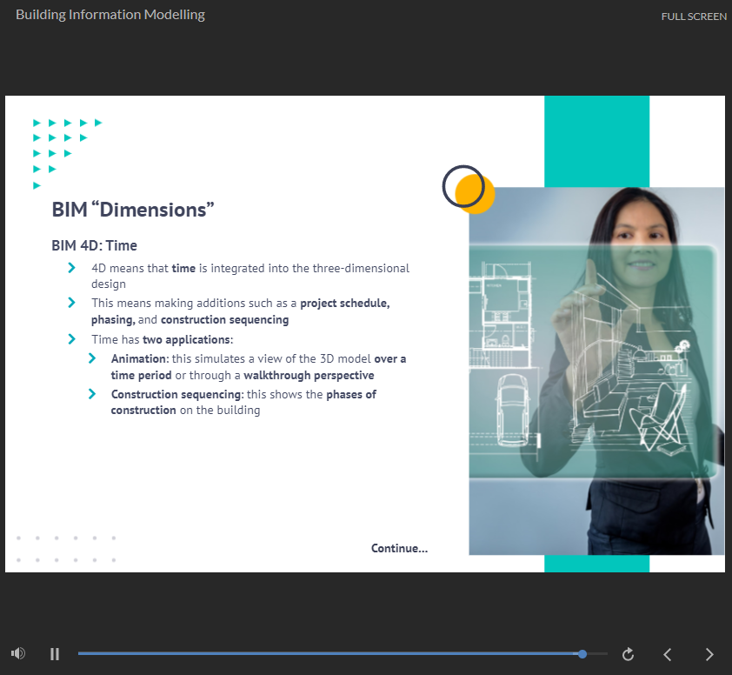Click chevron next to Construction sequencing bullet
The image size is (732, 675).
92,394
